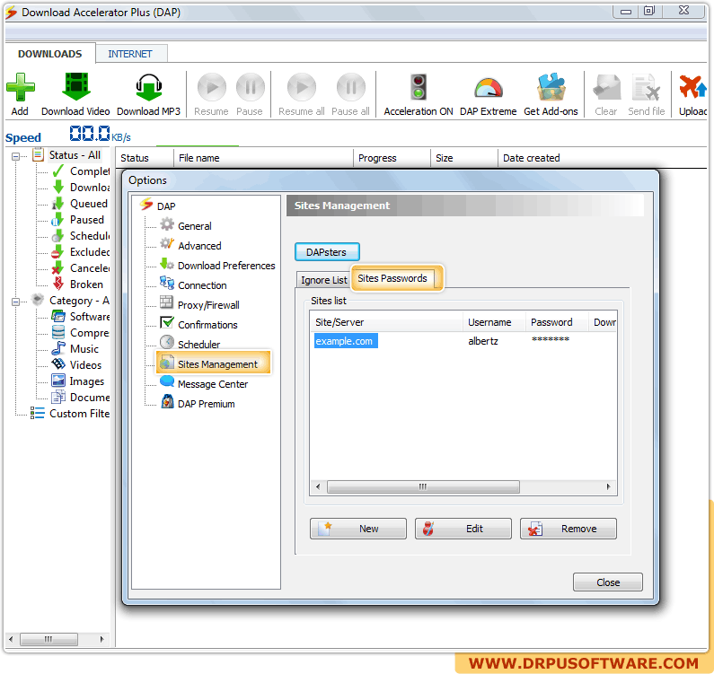The image size is (714, 674).
Task: Select example.com site entry
Action: (x=345, y=341)
